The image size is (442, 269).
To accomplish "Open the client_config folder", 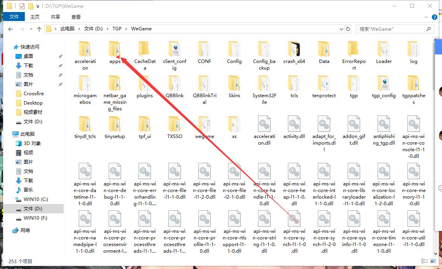I will click(x=175, y=56).
